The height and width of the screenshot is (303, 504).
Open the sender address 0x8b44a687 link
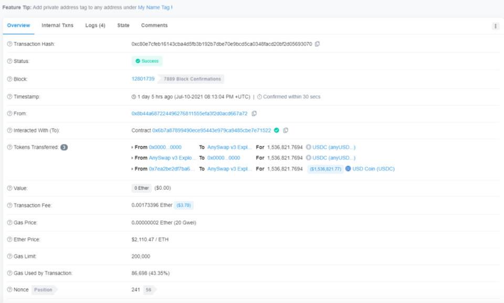[x=189, y=113]
